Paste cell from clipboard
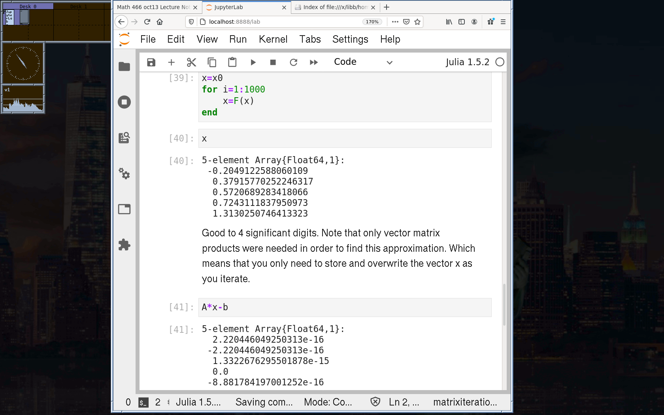Viewport: 664px width, 415px height. tap(232, 62)
